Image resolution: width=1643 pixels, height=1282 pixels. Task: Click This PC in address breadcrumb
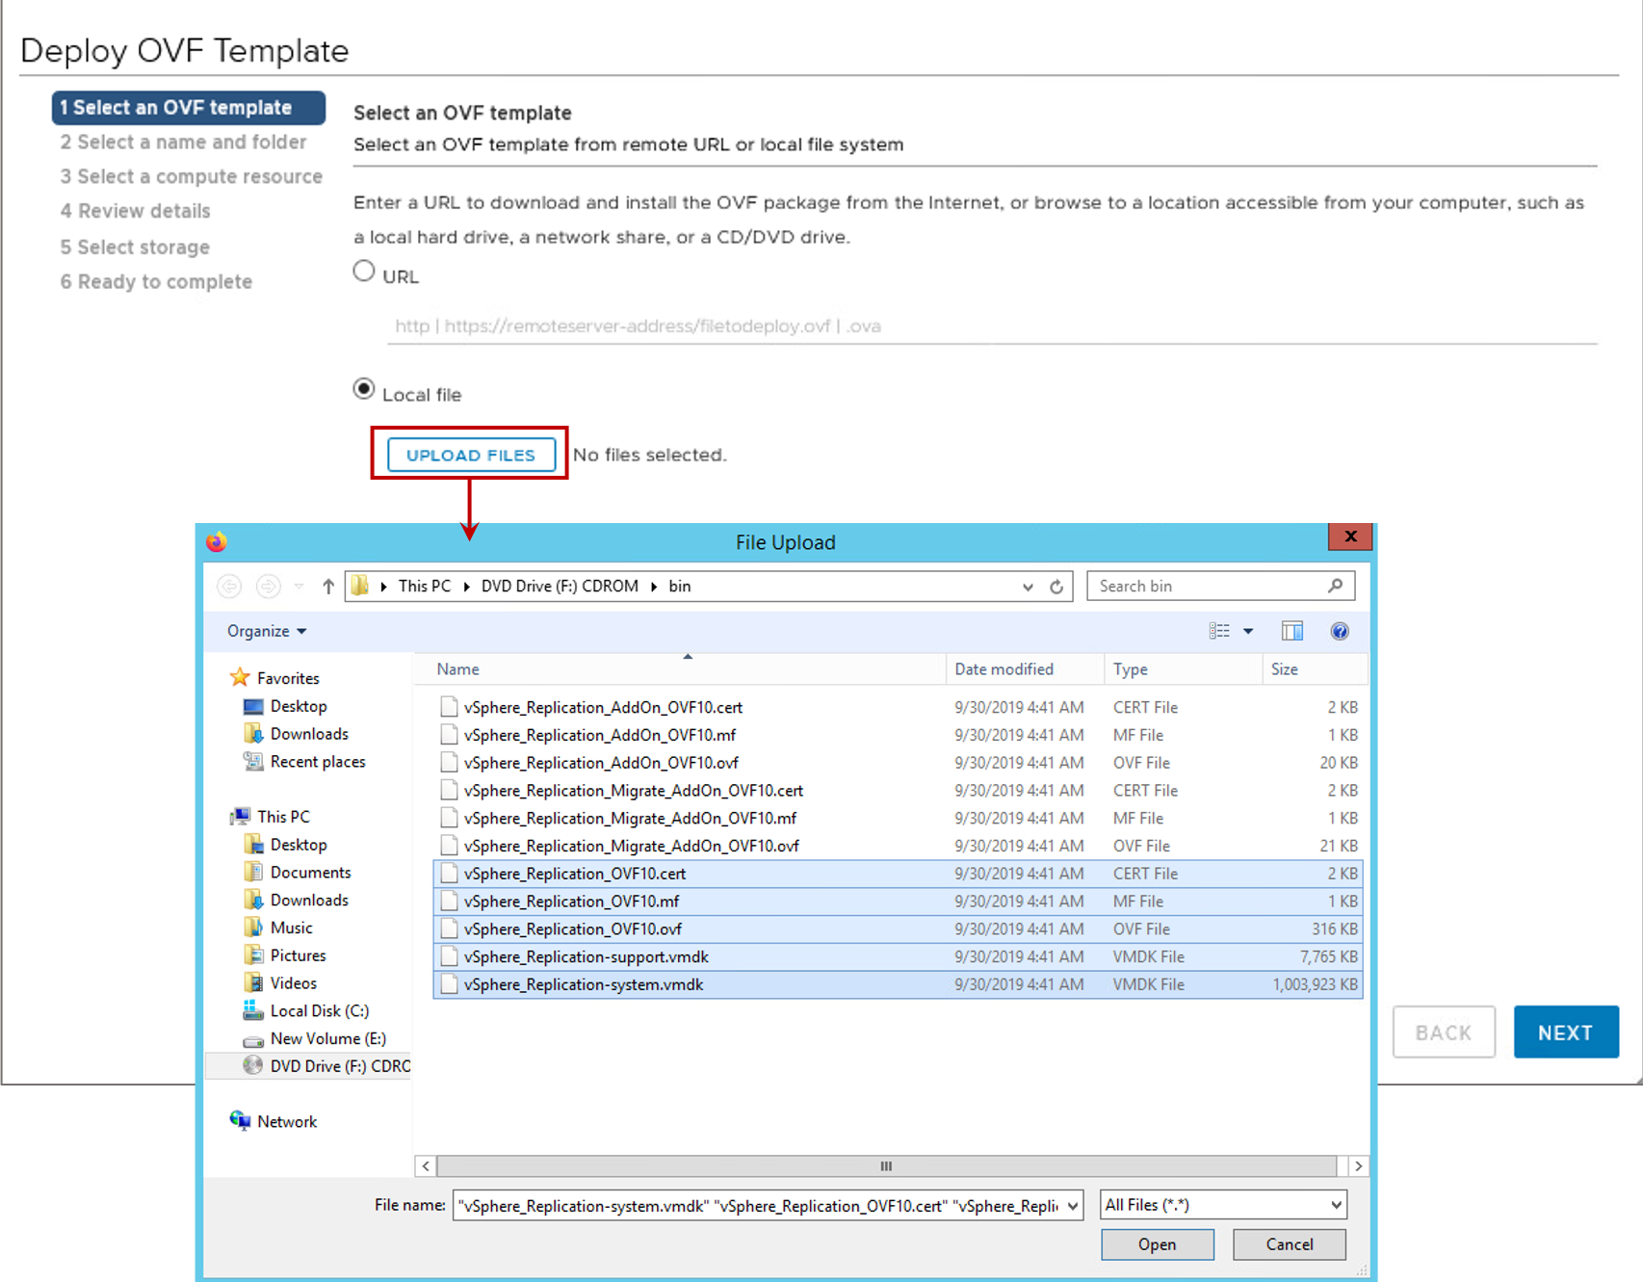point(425,586)
